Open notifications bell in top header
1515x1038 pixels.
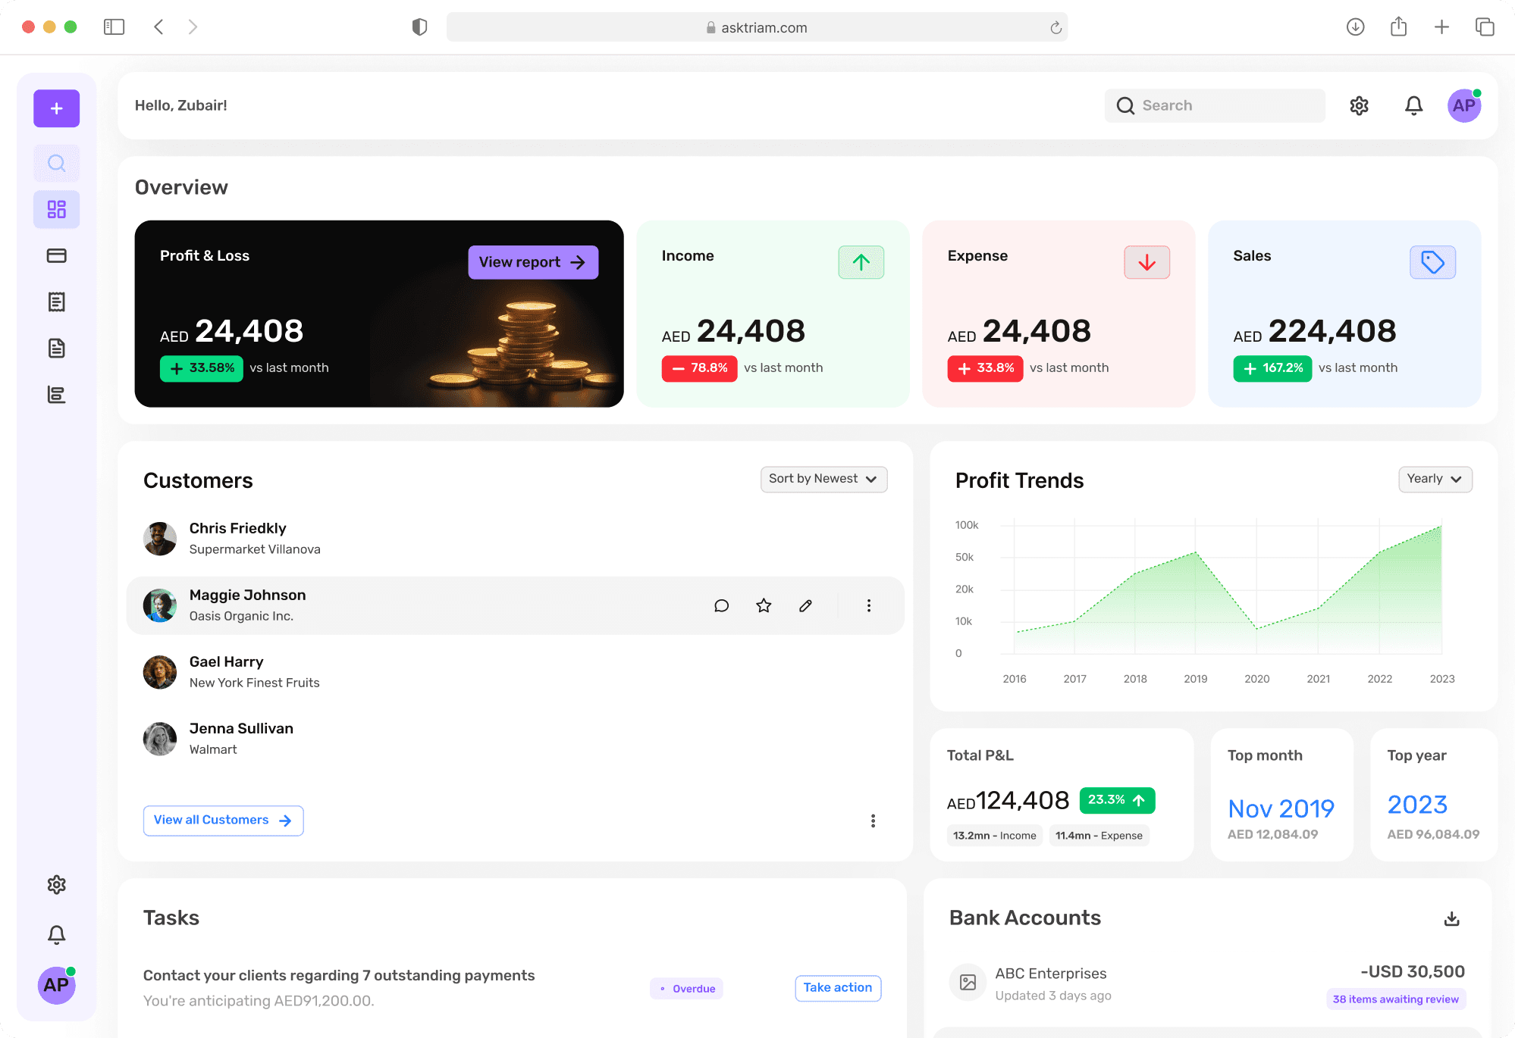tap(1413, 105)
